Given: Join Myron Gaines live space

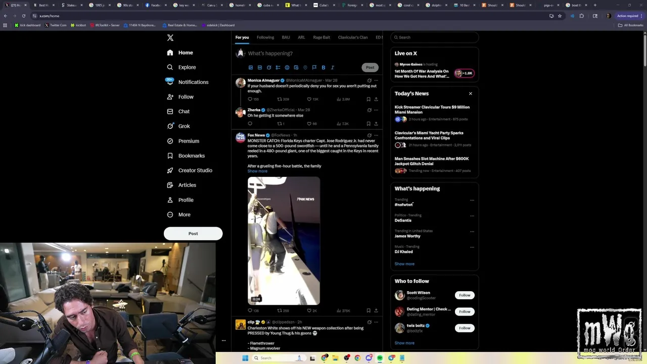Looking at the screenshot, I should point(435,71).
